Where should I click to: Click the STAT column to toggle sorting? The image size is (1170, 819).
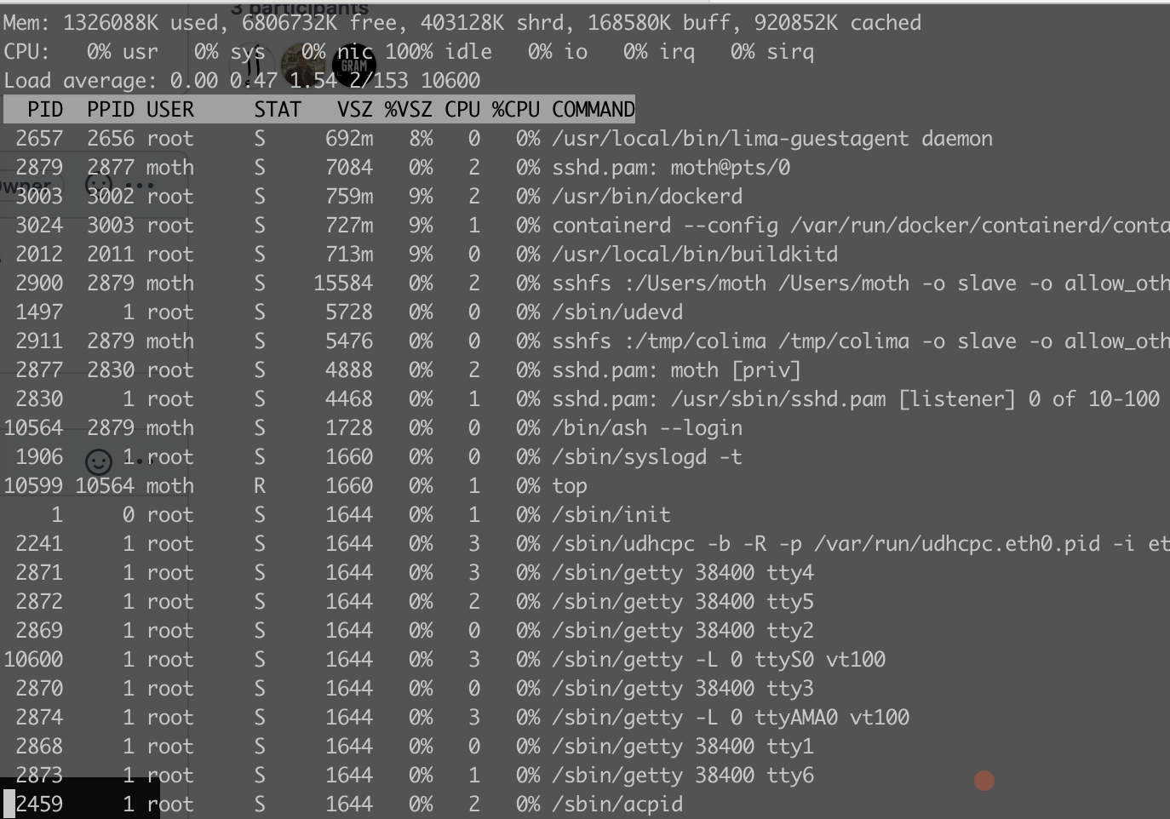(277, 109)
